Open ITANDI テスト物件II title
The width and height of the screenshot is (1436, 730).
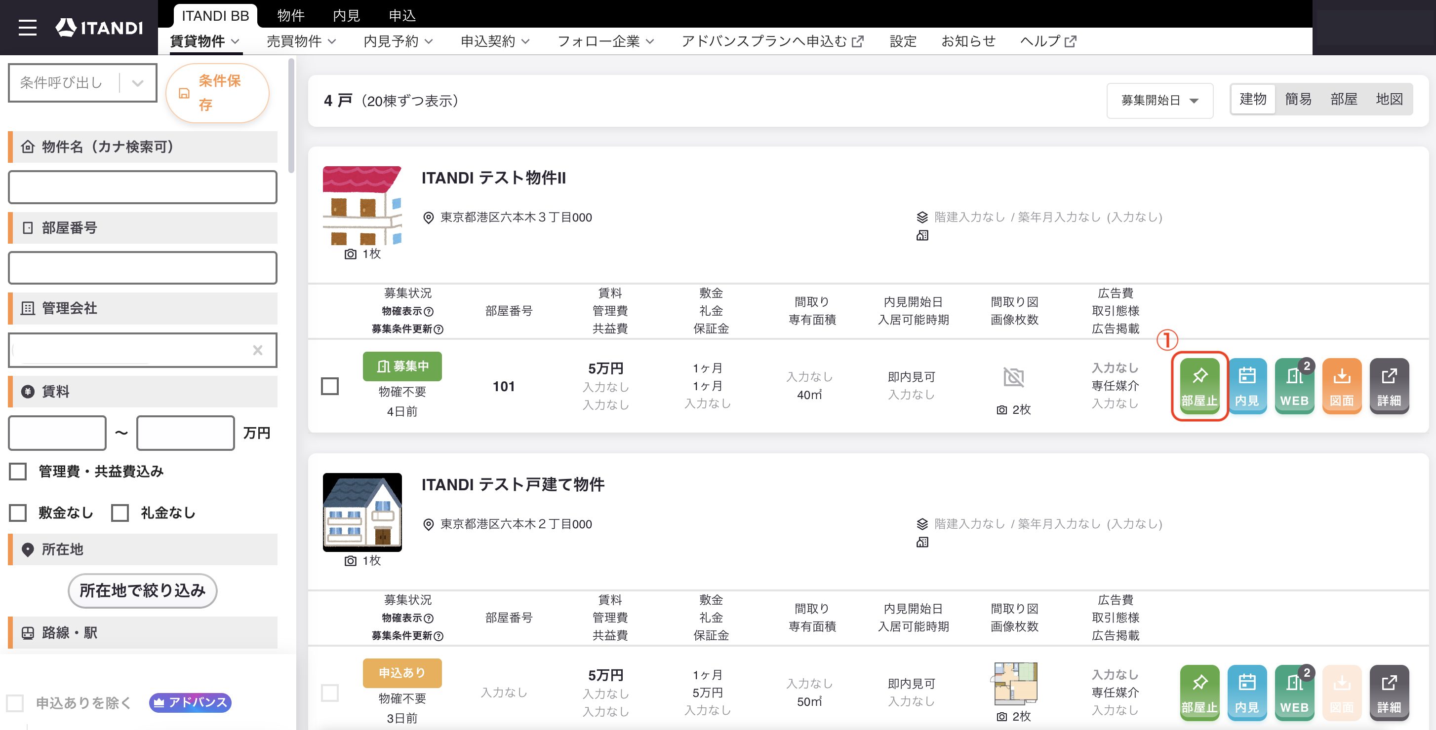pyautogui.click(x=493, y=178)
